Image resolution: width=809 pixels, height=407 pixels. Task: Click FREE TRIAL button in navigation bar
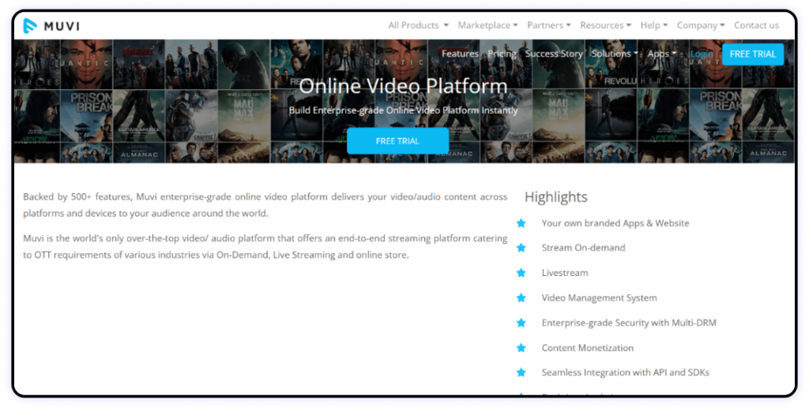pyautogui.click(x=753, y=54)
